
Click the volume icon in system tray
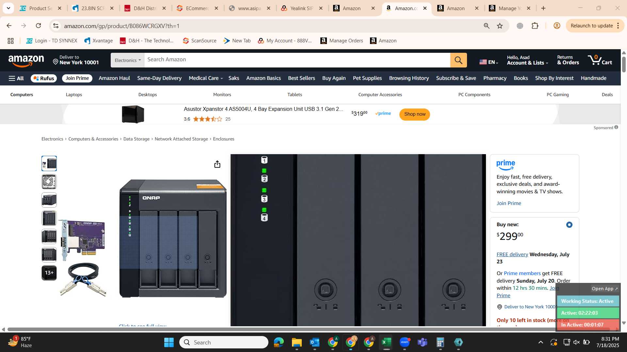576,342
